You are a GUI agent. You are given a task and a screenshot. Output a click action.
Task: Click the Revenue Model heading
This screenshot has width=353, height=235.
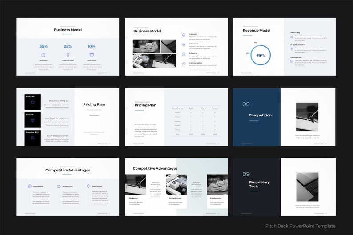pyautogui.click(x=257, y=30)
